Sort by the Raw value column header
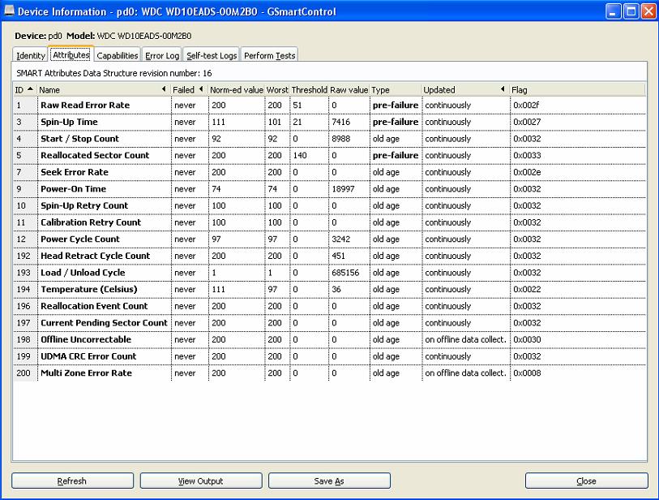Image resolution: width=659 pixels, height=500 pixels. [x=349, y=89]
